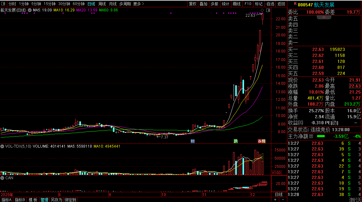Expand the order book depth chevron
Screen dimensions: 362x202
324,17
